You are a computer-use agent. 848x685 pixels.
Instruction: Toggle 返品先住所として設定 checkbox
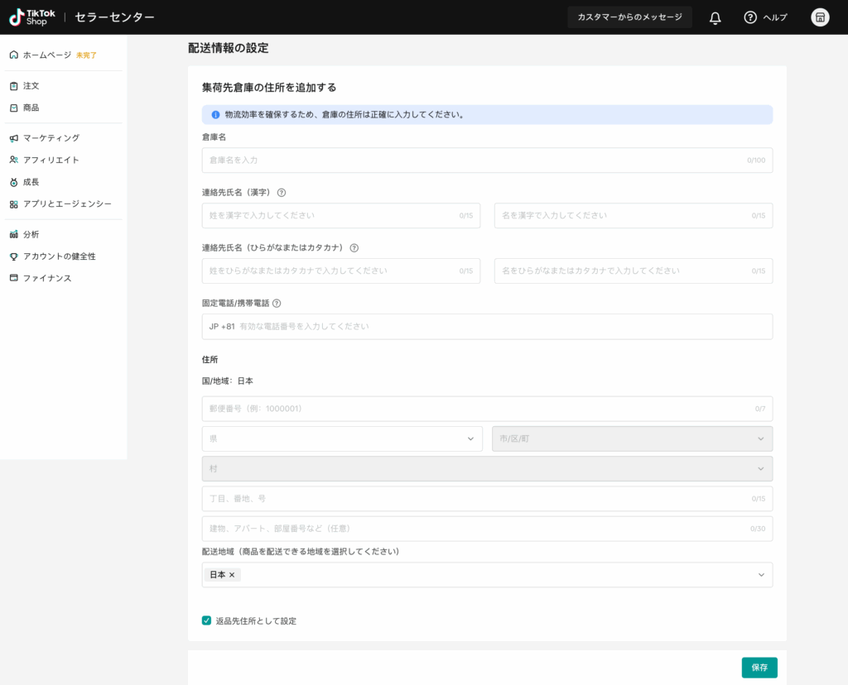(207, 620)
